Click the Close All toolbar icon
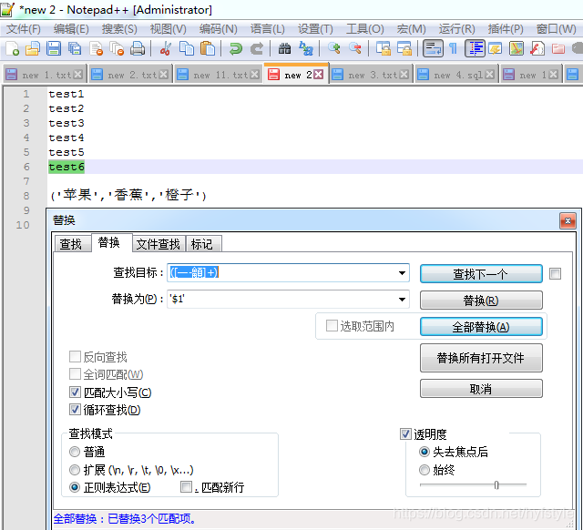The width and height of the screenshot is (583, 530). pyautogui.click(x=117, y=48)
